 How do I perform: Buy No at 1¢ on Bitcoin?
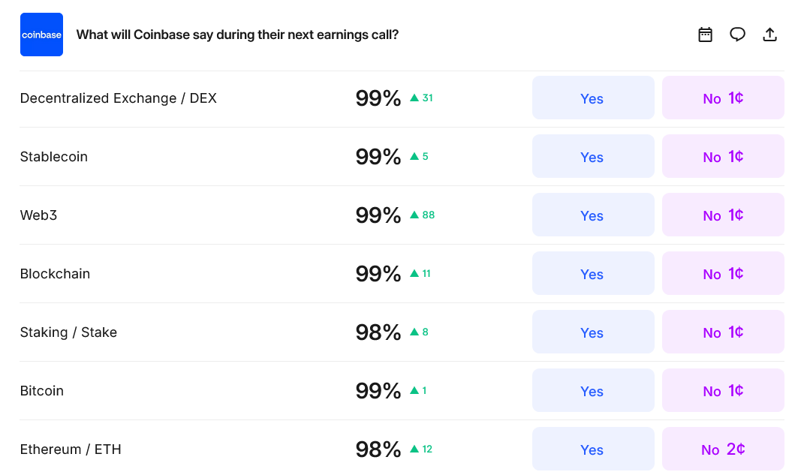[x=722, y=390]
